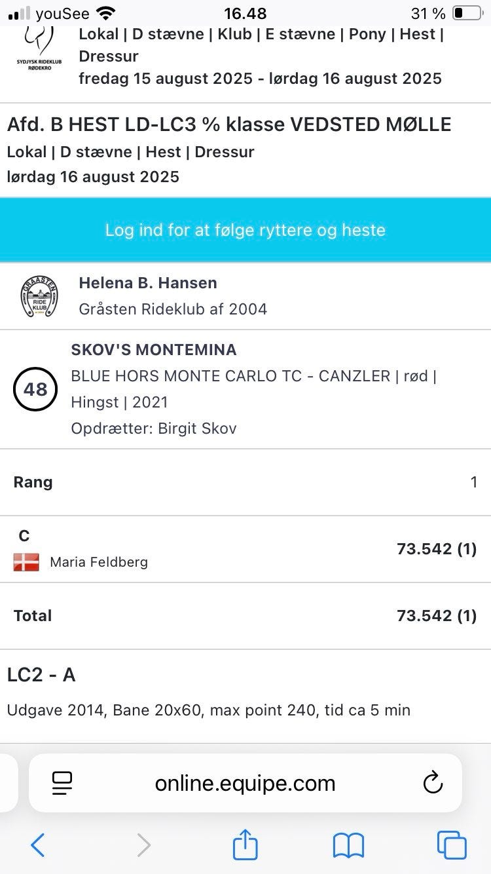Tap the Safari back arrow
Screen dimensions: 491x874
38,845
